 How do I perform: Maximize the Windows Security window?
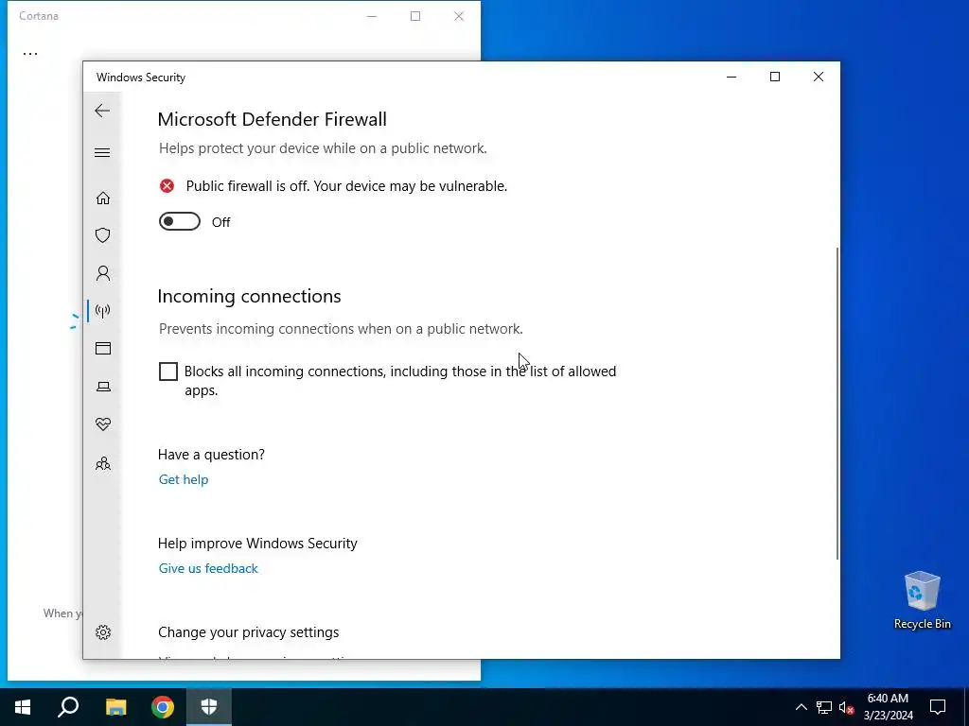pyautogui.click(x=774, y=77)
